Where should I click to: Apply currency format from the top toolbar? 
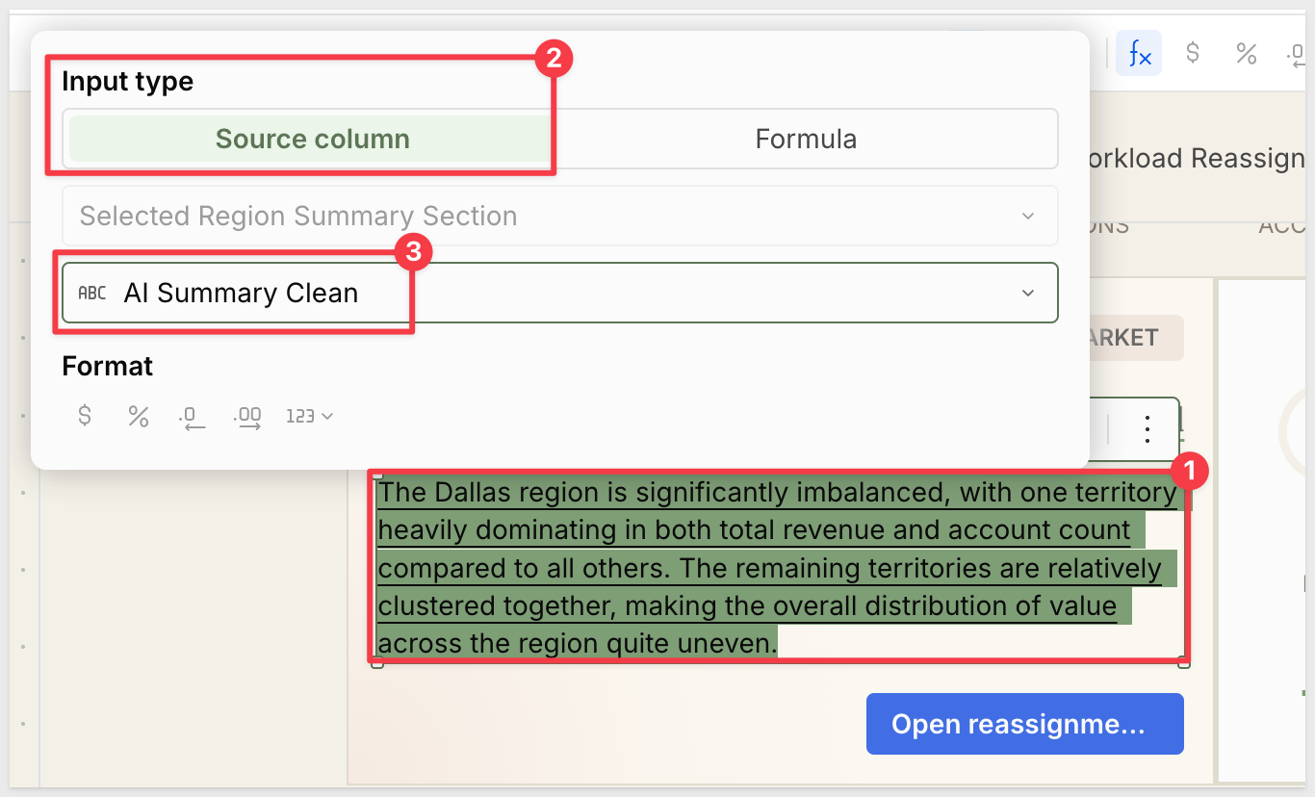(x=1193, y=54)
